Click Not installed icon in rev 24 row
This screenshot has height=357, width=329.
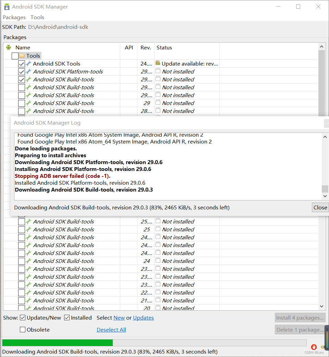tap(158, 261)
